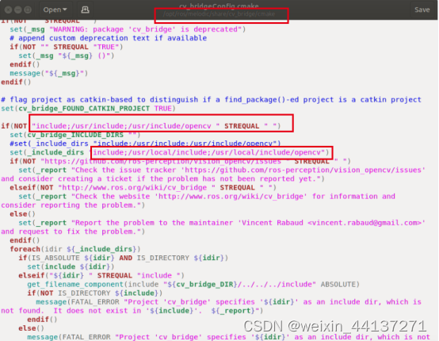Create a new document with the header icon
Viewport: 439px width, 341px height.
pos(85,10)
